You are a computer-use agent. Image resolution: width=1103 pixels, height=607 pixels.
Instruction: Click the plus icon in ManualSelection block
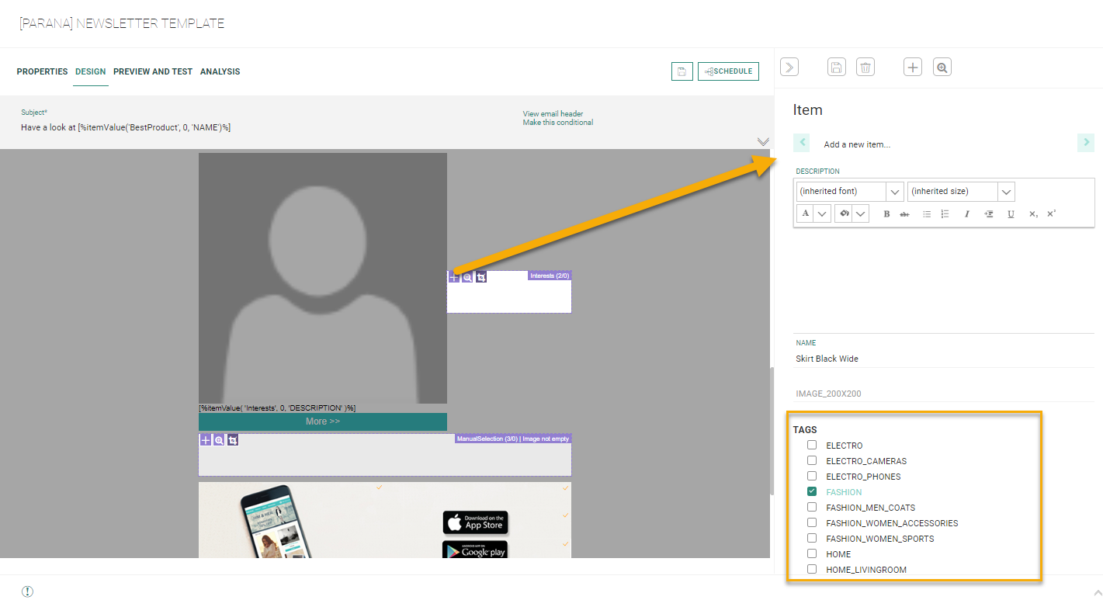206,440
